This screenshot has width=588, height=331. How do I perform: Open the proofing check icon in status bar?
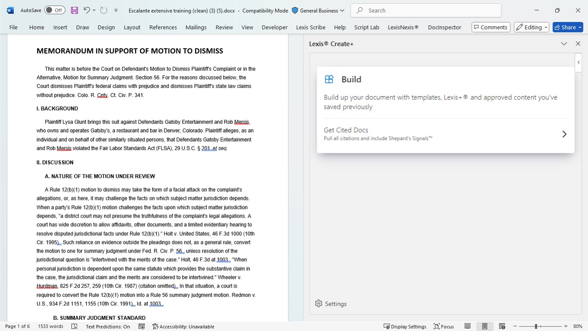click(x=74, y=327)
